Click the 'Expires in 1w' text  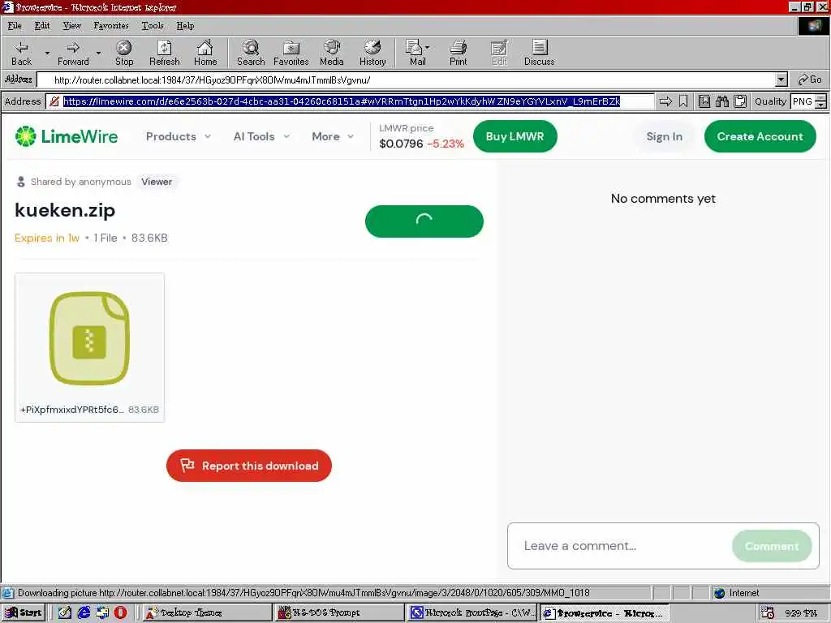tap(46, 238)
